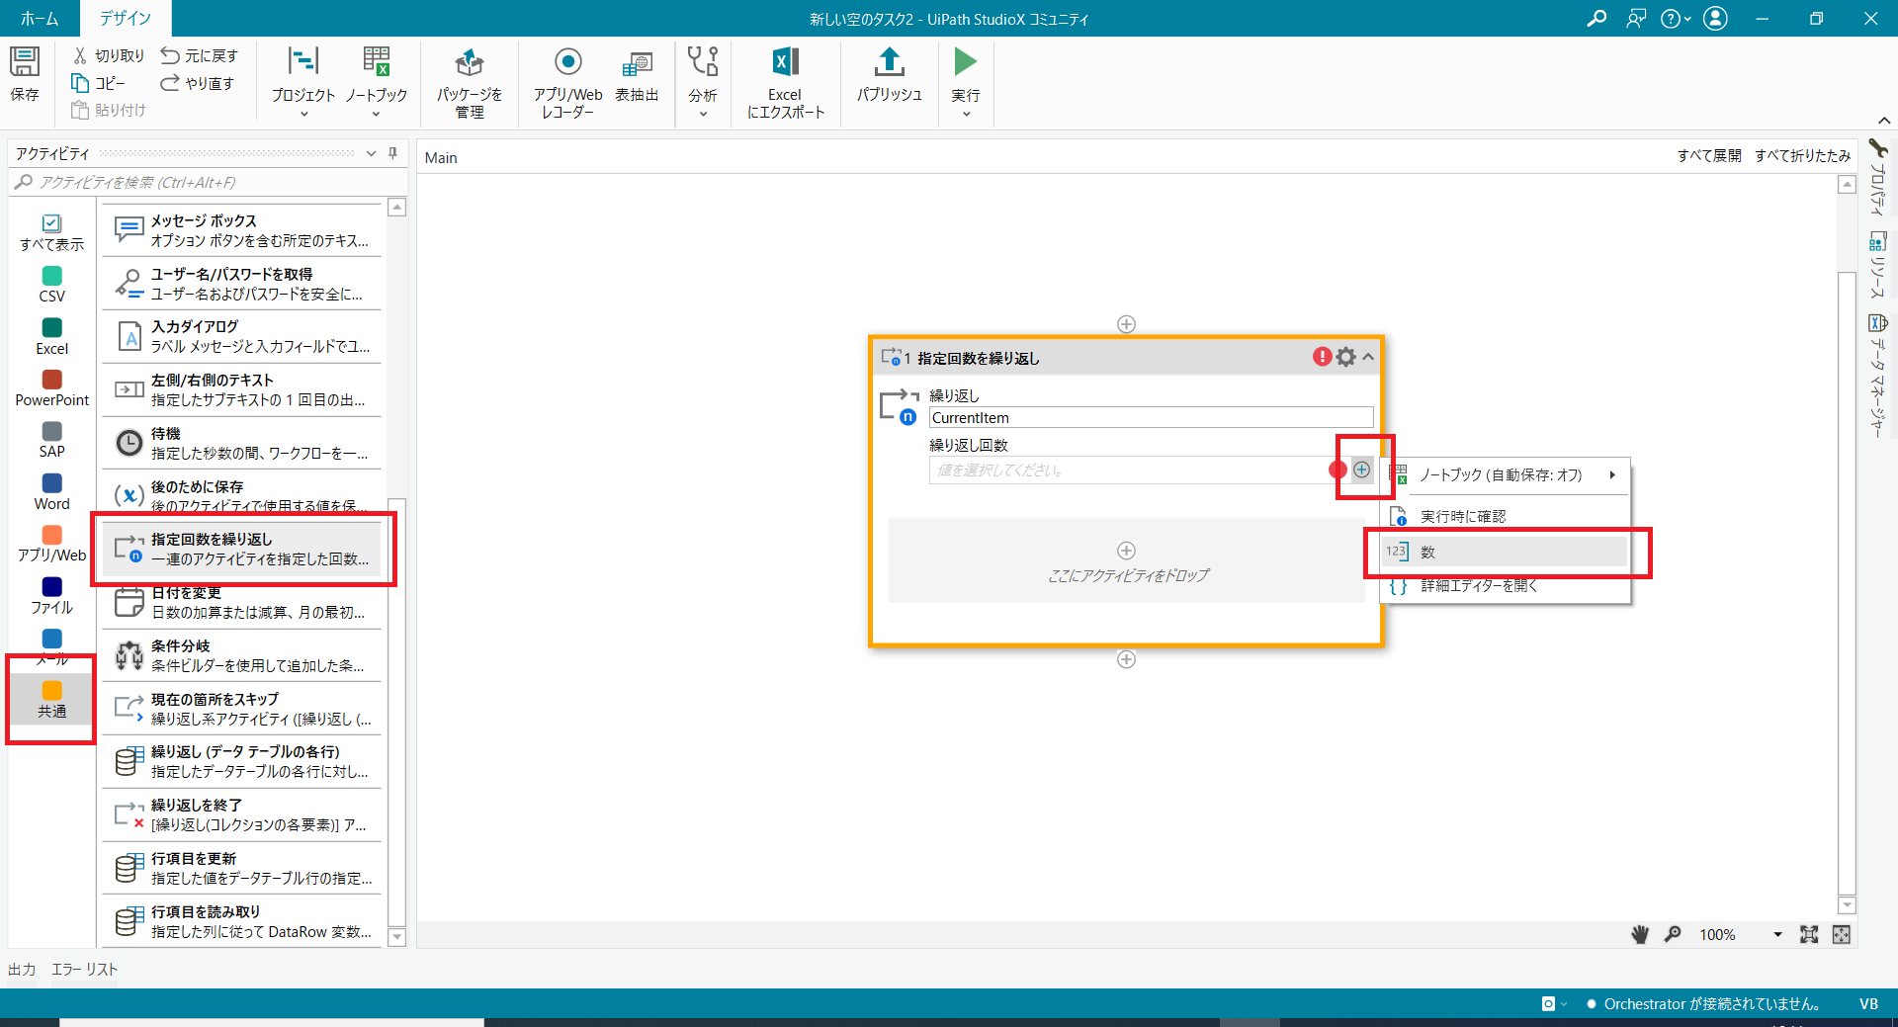Image resolution: width=1898 pixels, height=1027 pixels.
Task: Collapse the repeat-count activity card
Action: click(1368, 357)
